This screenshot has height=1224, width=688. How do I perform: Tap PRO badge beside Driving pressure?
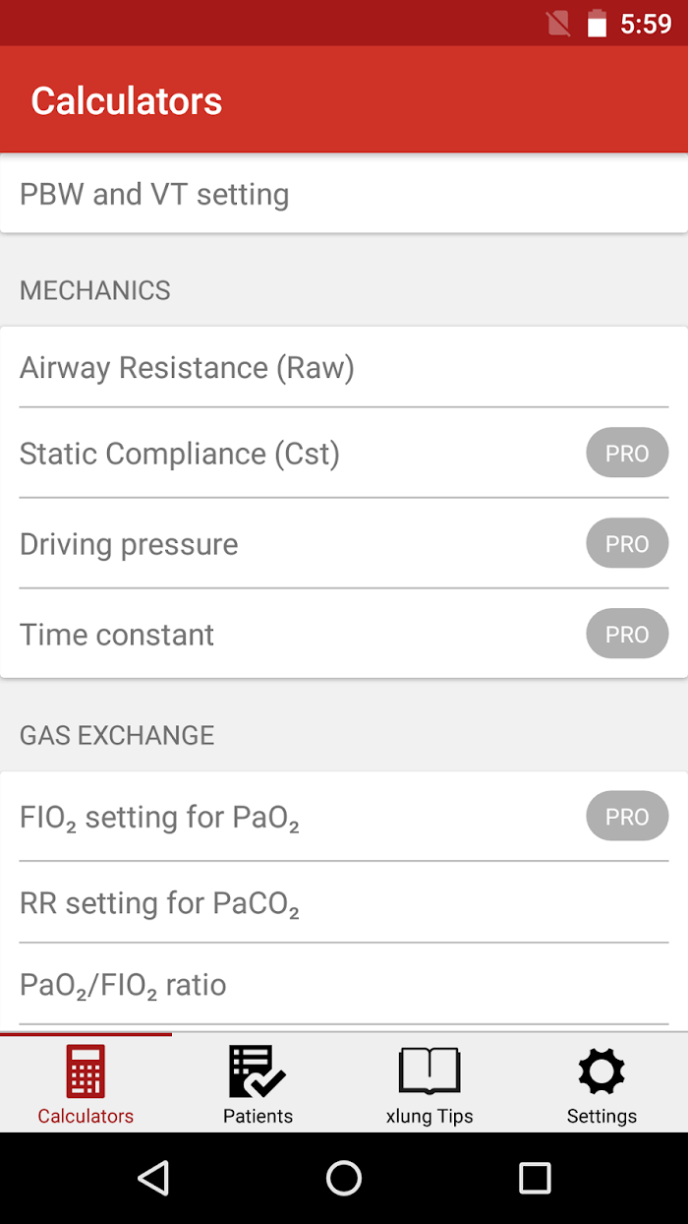tap(627, 544)
